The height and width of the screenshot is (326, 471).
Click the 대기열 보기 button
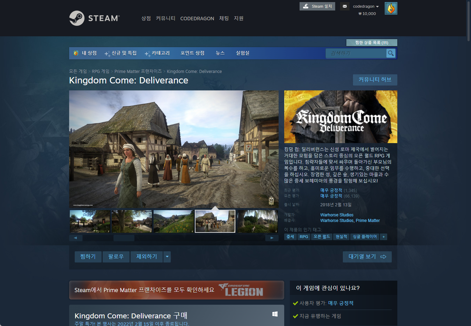click(367, 257)
